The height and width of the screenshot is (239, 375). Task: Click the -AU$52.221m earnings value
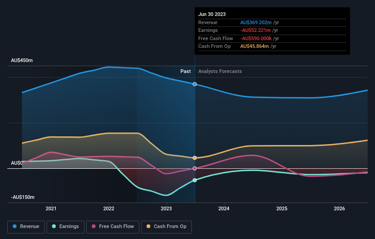point(255,30)
